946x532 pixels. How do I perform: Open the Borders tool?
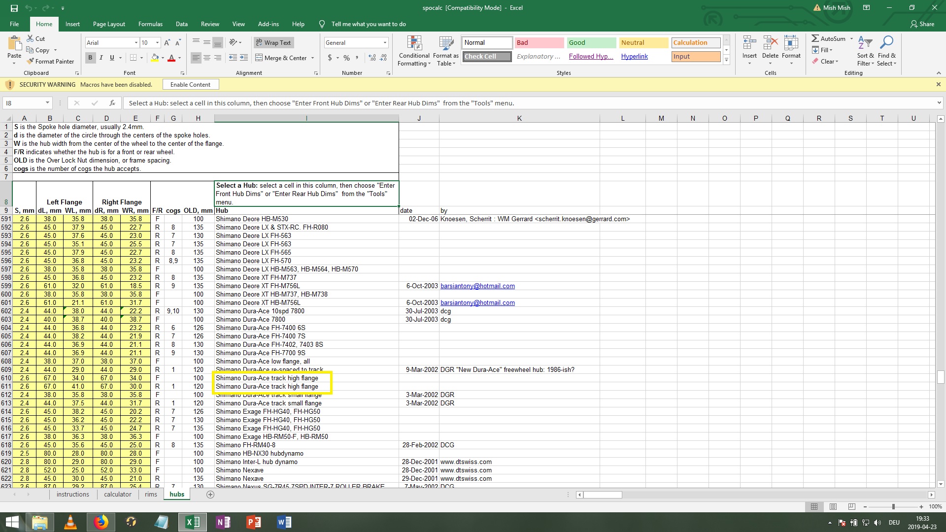click(x=133, y=58)
